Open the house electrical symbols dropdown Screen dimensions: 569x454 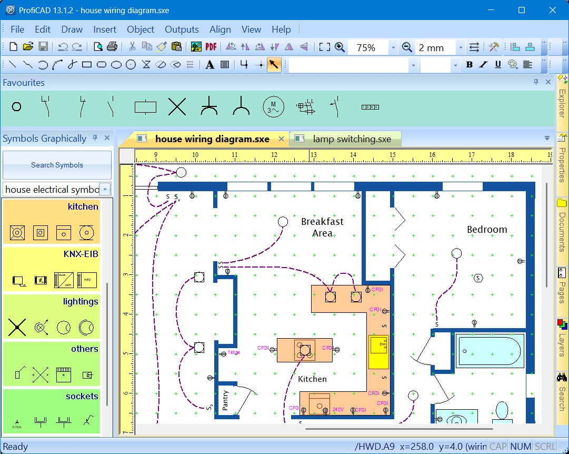point(105,190)
